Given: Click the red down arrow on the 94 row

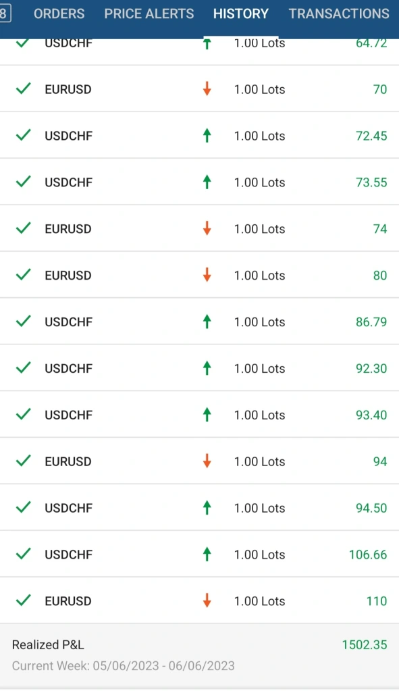Looking at the screenshot, I should click(x=207, y=461).
